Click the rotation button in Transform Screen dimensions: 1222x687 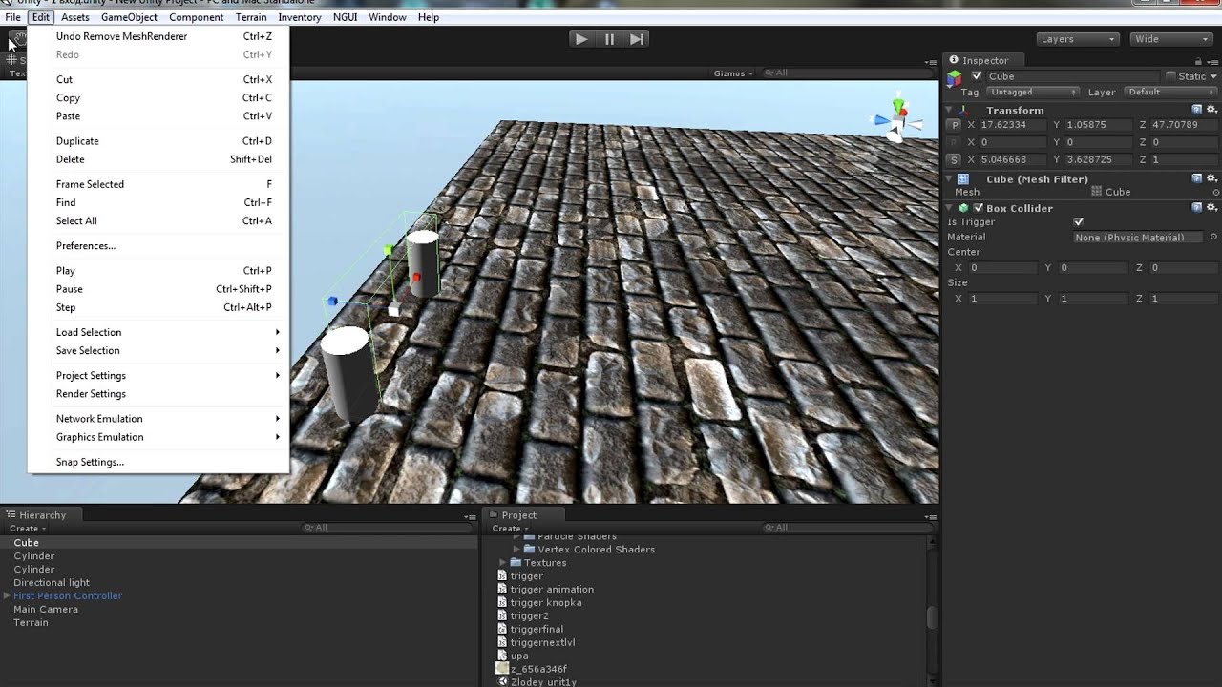point(954,142)
